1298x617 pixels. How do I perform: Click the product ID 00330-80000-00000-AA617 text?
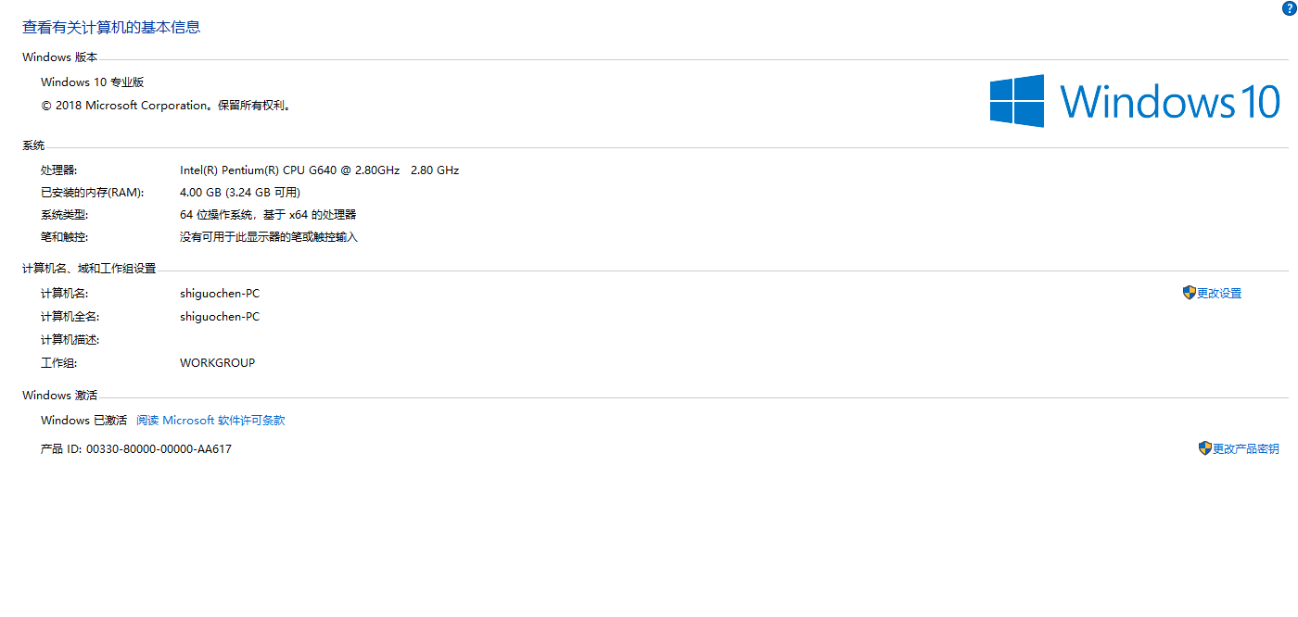159,449
